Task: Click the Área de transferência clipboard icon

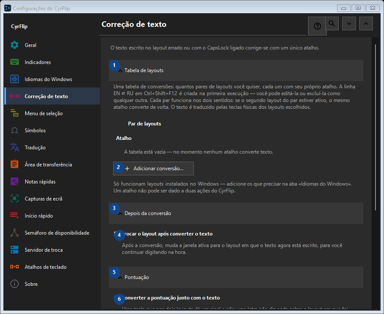Action: click(15, 164)
